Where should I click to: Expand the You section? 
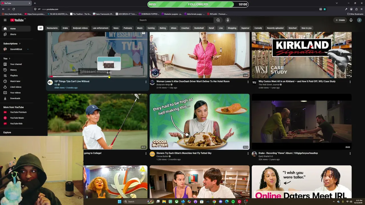pos(7,58)
